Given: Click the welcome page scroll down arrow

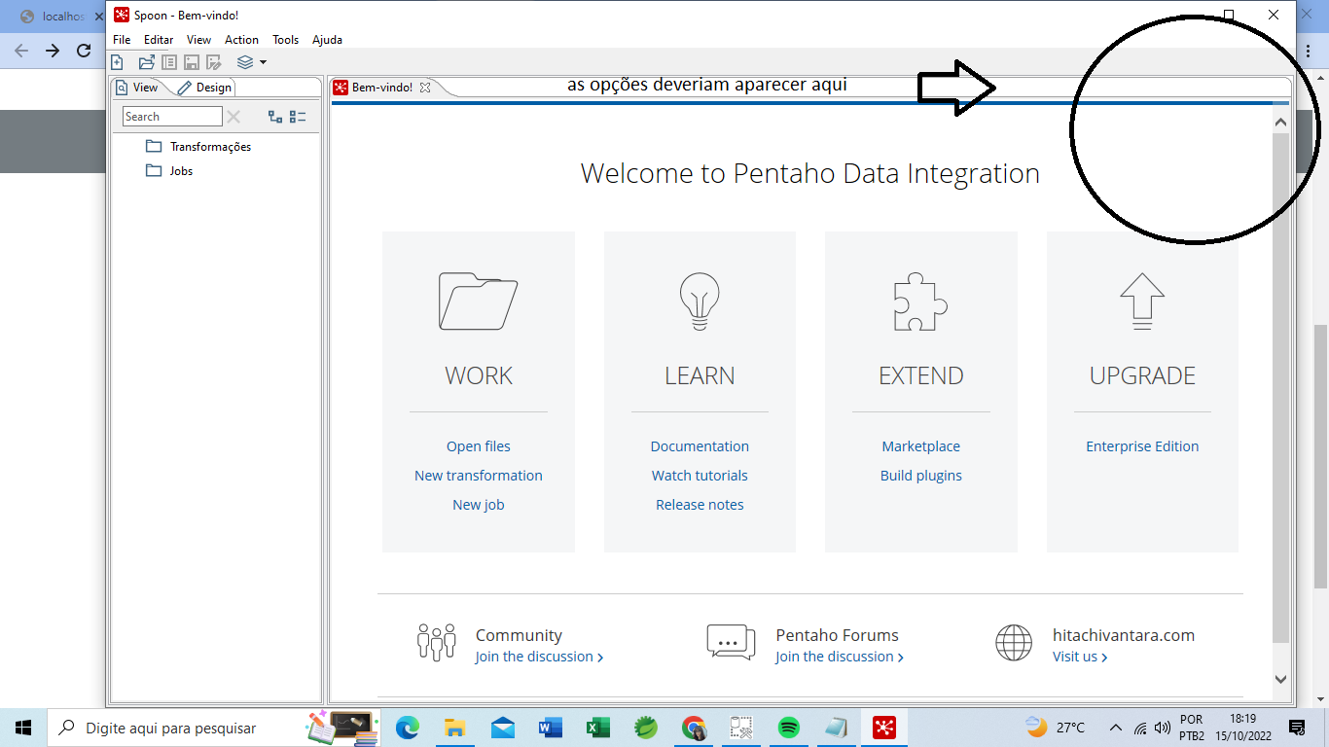Looking at the screenshot, I should tap(1280, 679).
